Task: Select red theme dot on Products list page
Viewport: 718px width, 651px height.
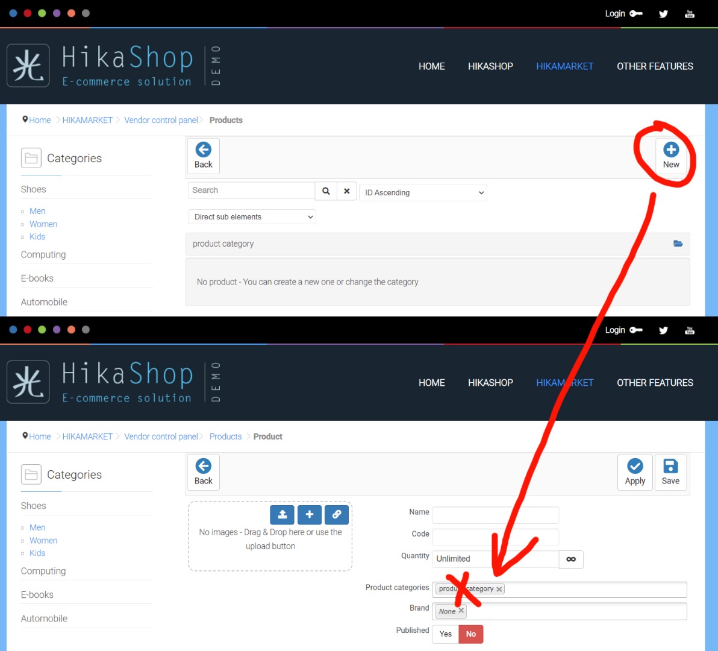Action: 28,13
